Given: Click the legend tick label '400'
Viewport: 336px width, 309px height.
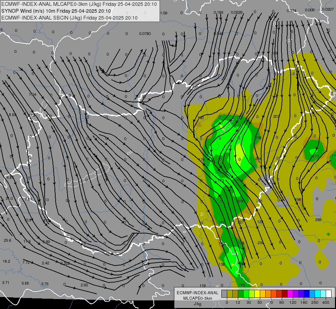Looking at the screenshot, I should (326, 302).
